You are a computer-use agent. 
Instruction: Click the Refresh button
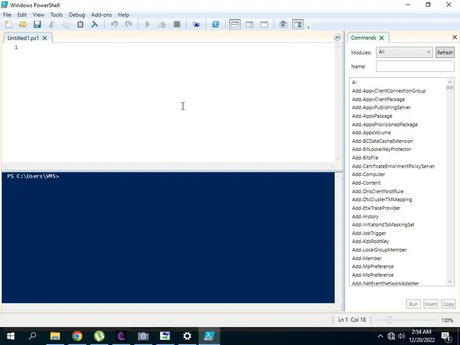pyautogui.click(x=445, y=53)
